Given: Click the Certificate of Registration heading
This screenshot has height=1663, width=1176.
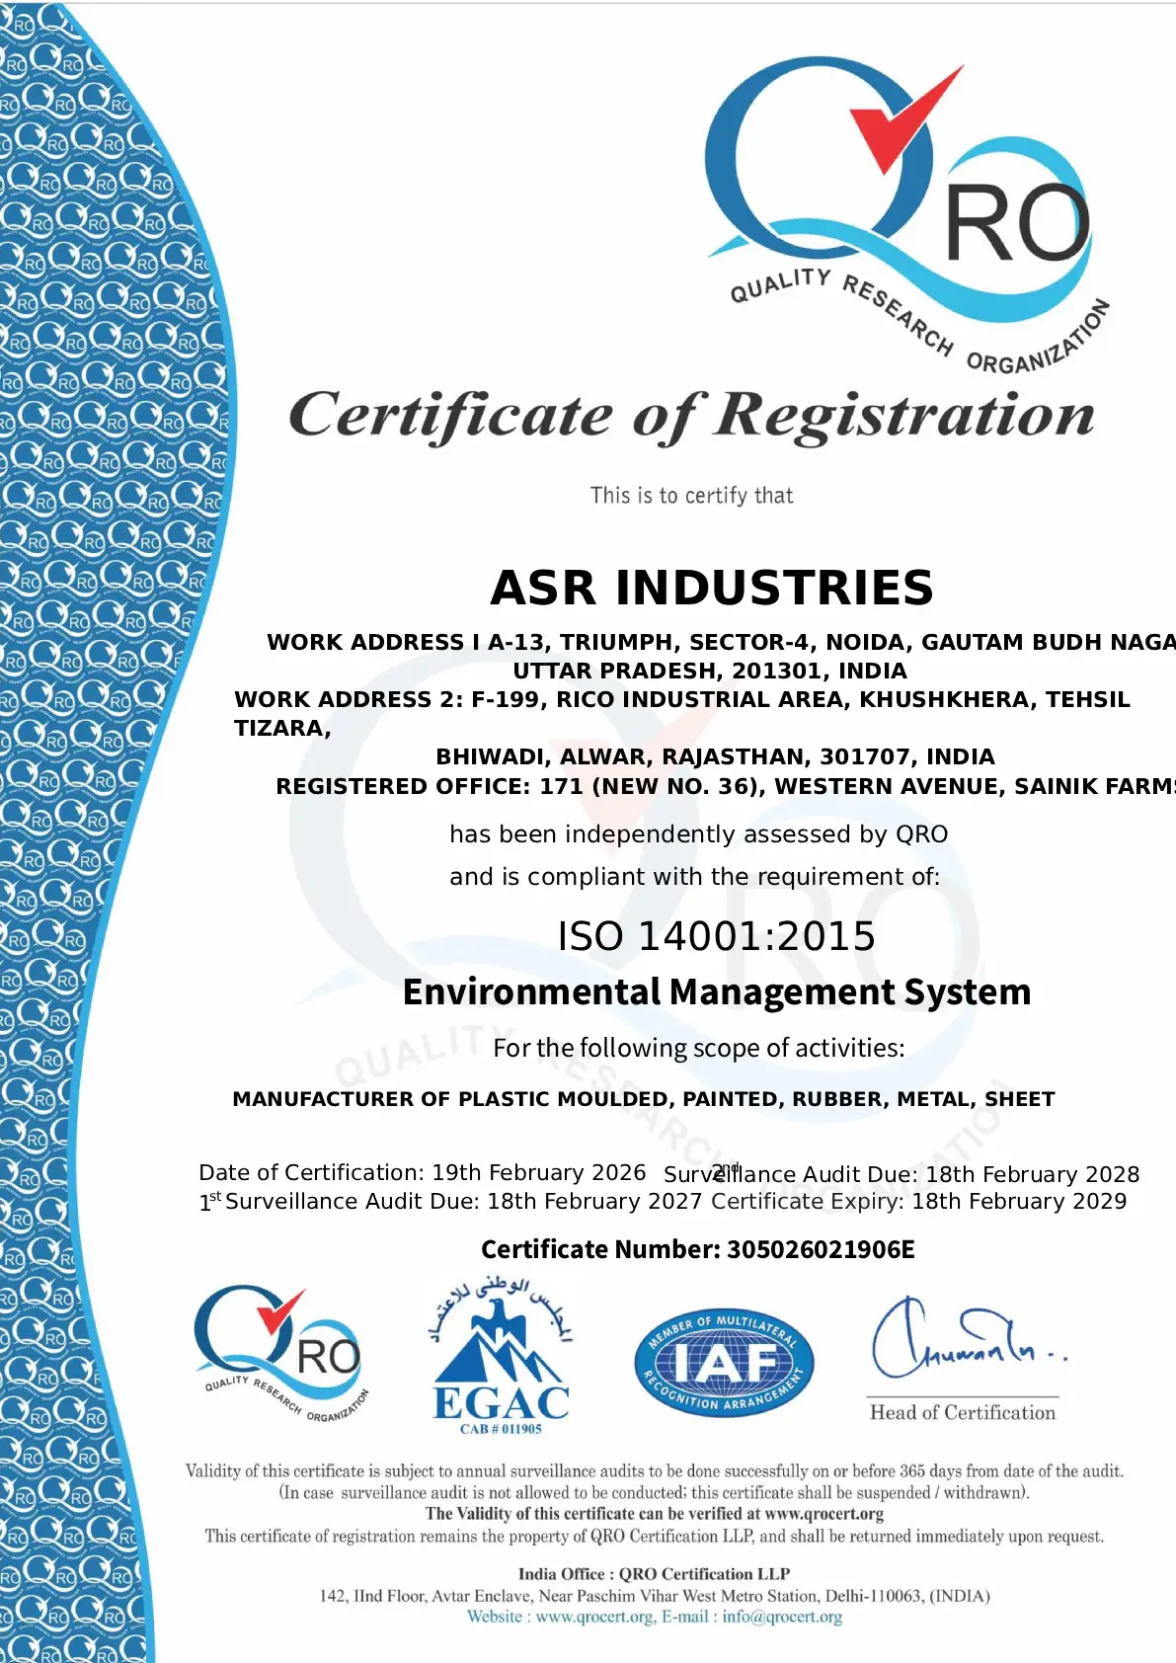Looking at the screenshot, I should [x=691, y=415].
